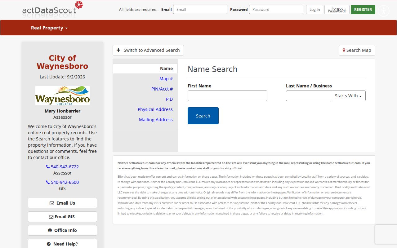Screen dimensions: 397x248
Task: Click the reCAPTCHA badge
Action: 386,234
